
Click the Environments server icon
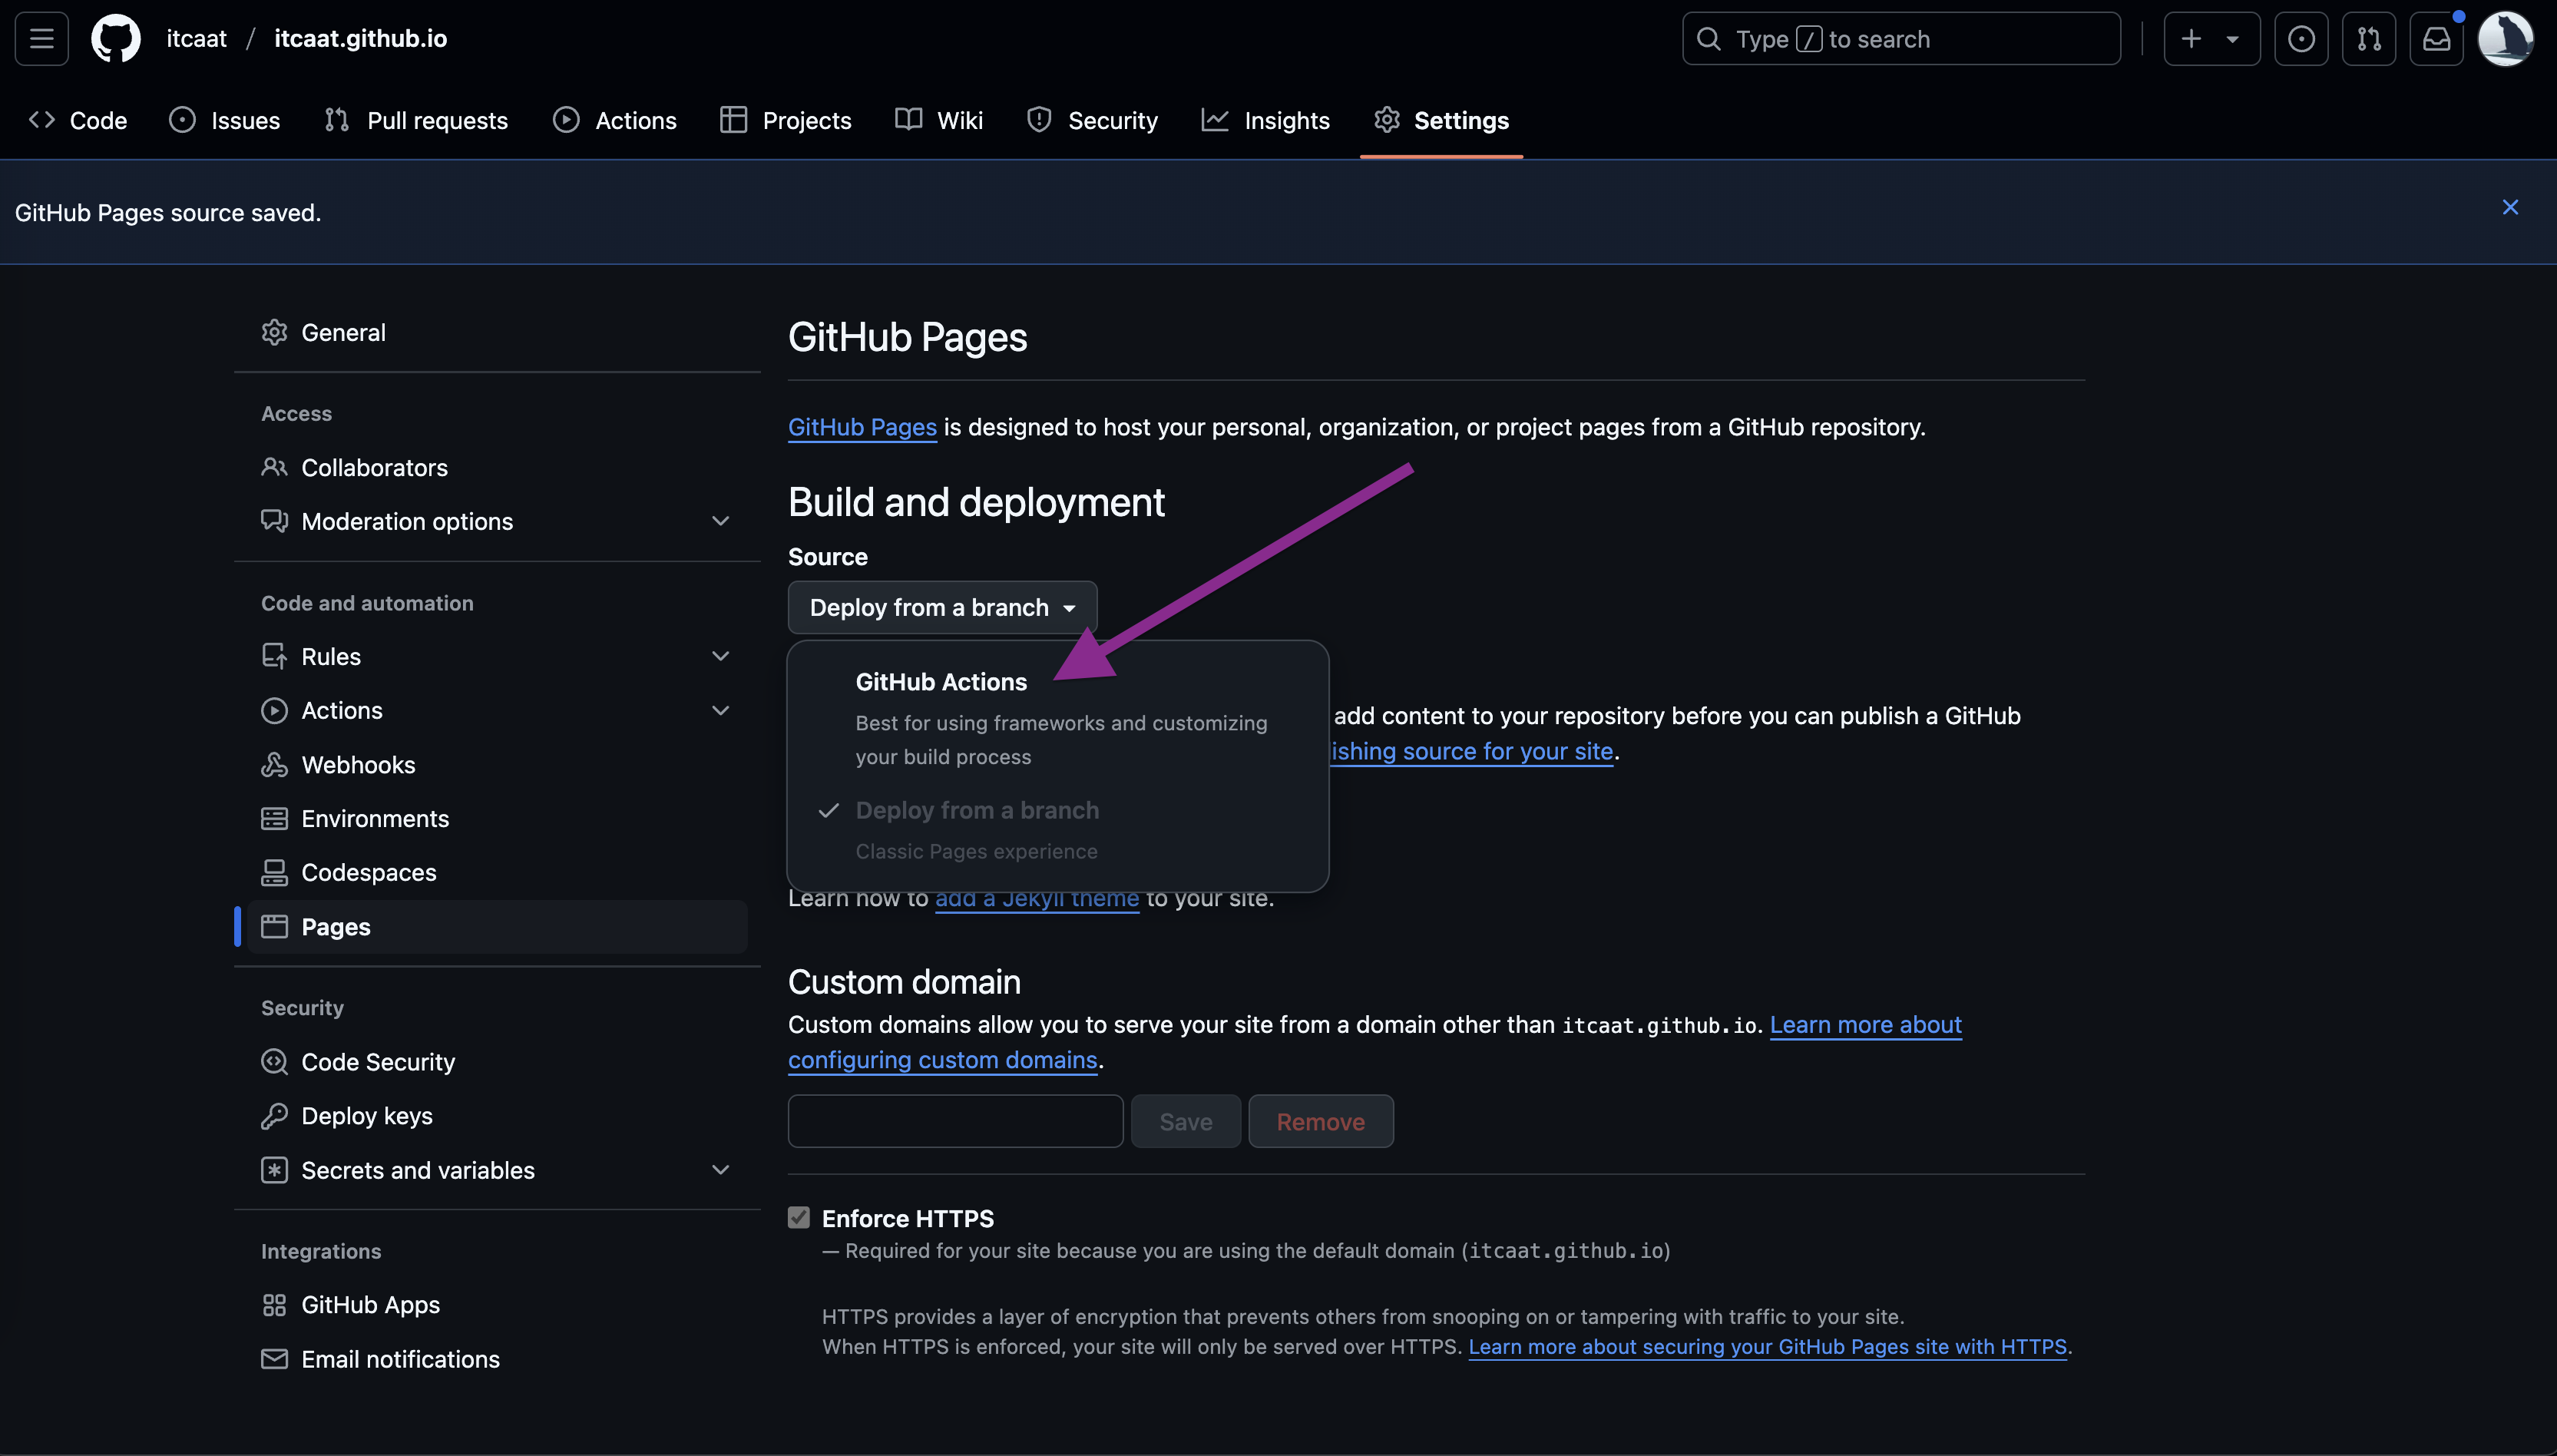[x=274, y=818]
